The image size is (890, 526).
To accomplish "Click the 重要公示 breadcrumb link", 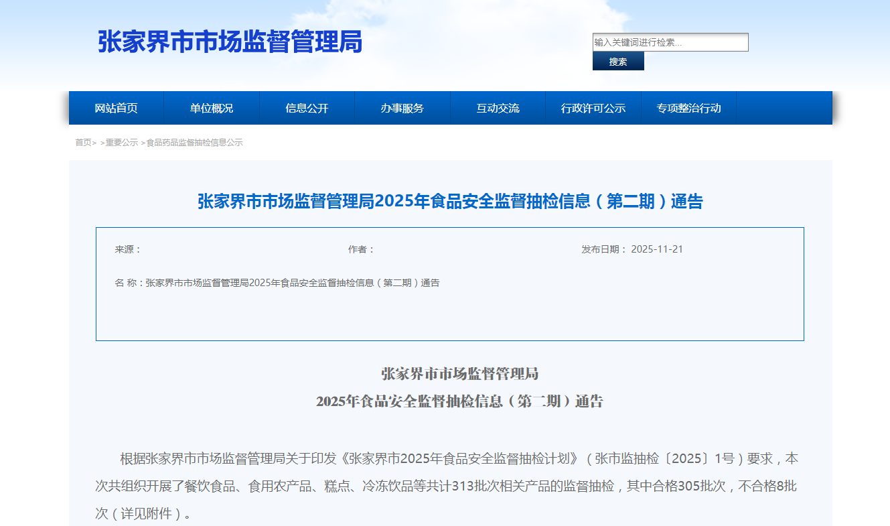I will coord(121,143).
